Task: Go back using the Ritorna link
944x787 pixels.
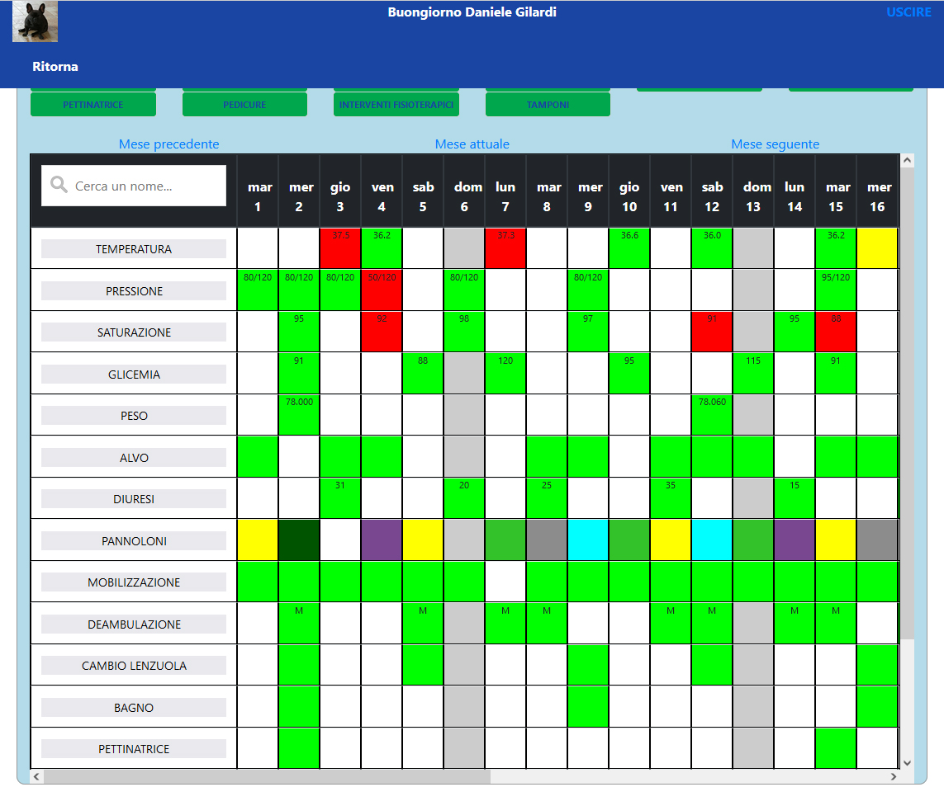Action: click(55, 66)
